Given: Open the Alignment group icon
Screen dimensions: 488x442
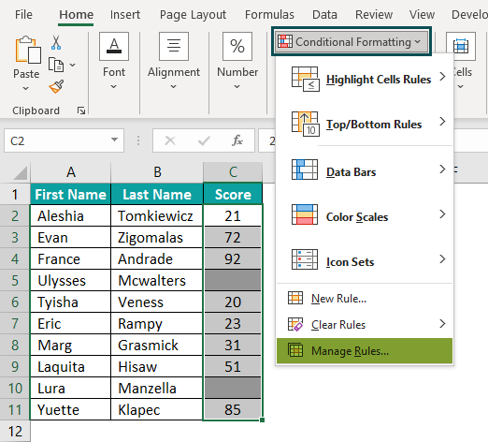Looking at the screenshot, I should click(x=174, y=46).
